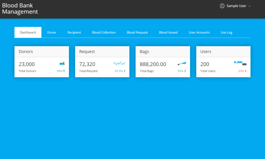Click the lightning bolt beside 98%

click(x=64, y=71)
